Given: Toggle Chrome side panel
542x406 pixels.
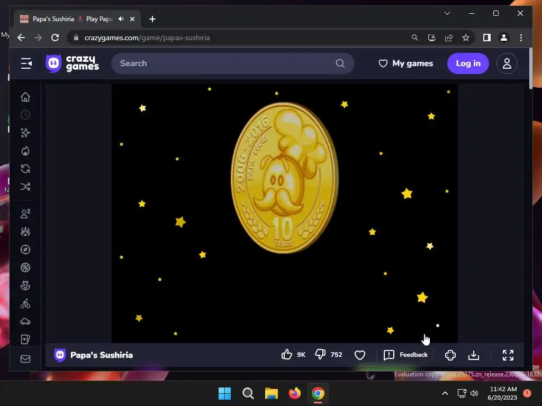Looking at the screenshot, I should pos(487,38).
